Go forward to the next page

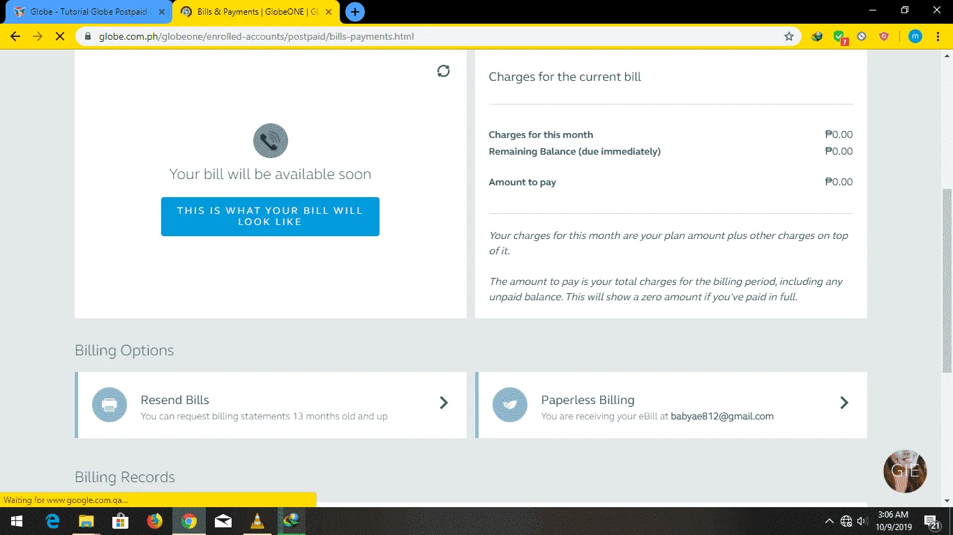tap(38, 36)
